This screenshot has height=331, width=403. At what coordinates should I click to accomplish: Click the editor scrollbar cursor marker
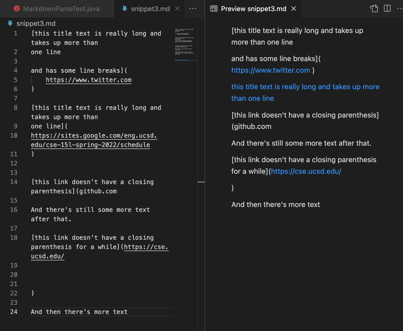pyautogui.click(x=201, y=182)
